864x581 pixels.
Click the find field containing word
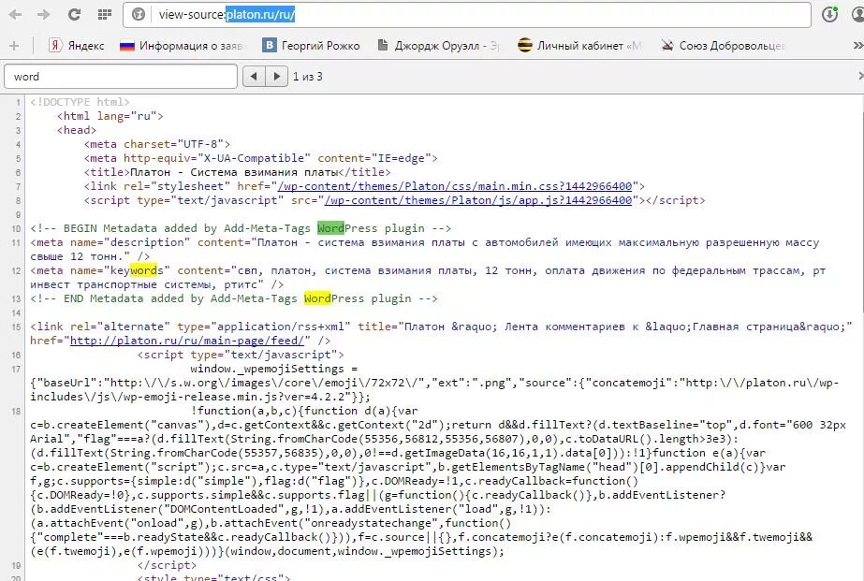tap(121, 77)
